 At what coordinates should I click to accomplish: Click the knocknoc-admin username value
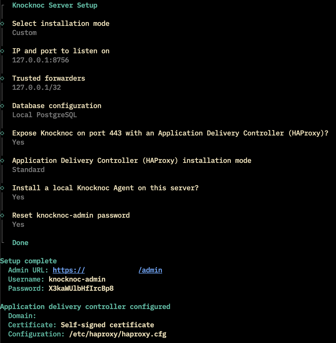coord(77,279)
